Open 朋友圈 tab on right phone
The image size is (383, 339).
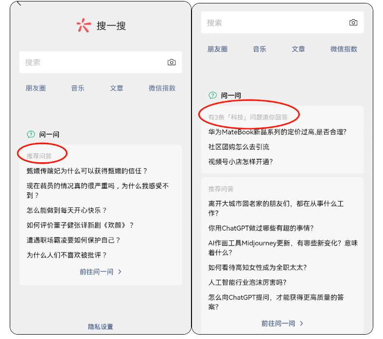coord(217,49)
